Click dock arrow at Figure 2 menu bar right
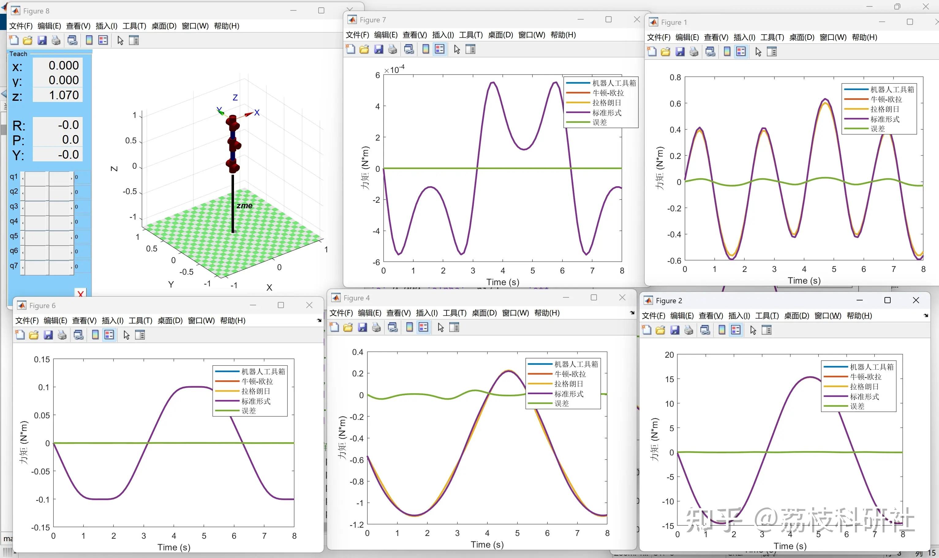The height and width of the screenshot is (558, 939). 926,315
